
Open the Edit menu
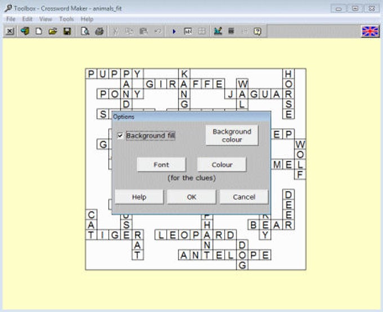(x=27, y=19)
